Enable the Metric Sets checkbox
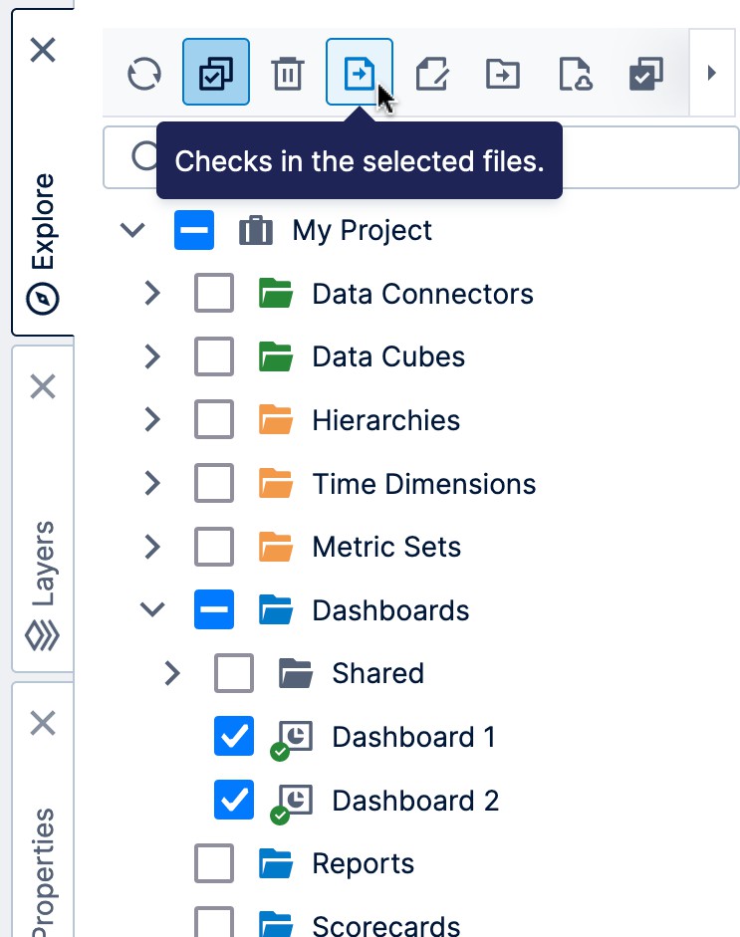Screen dimensions: 740x937 coord(213,547)
